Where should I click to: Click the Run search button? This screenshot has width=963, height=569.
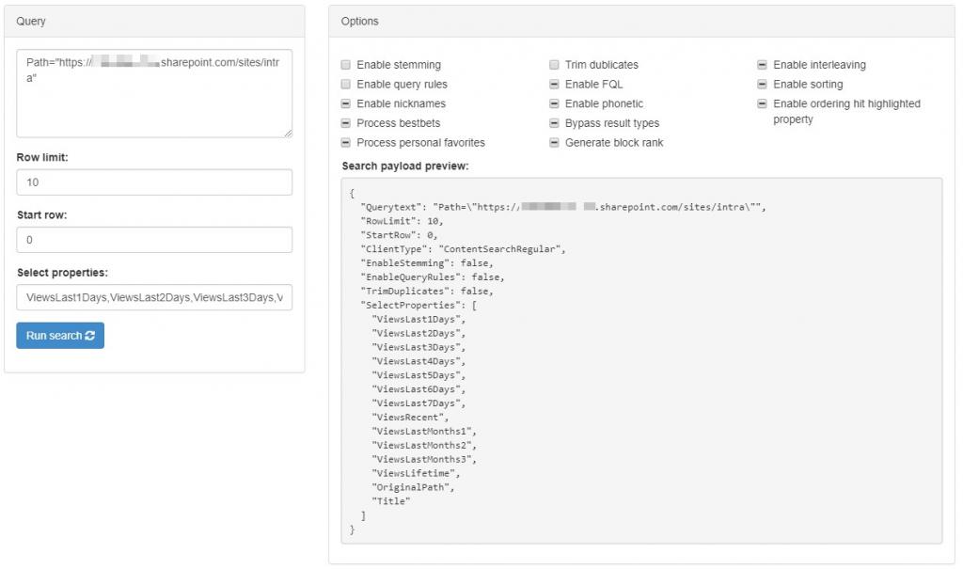(x=60, y=336)
